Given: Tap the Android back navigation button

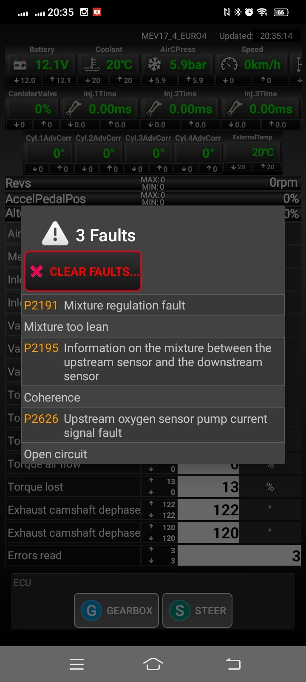Looking at the screenshot, I should tap(233, 664).
